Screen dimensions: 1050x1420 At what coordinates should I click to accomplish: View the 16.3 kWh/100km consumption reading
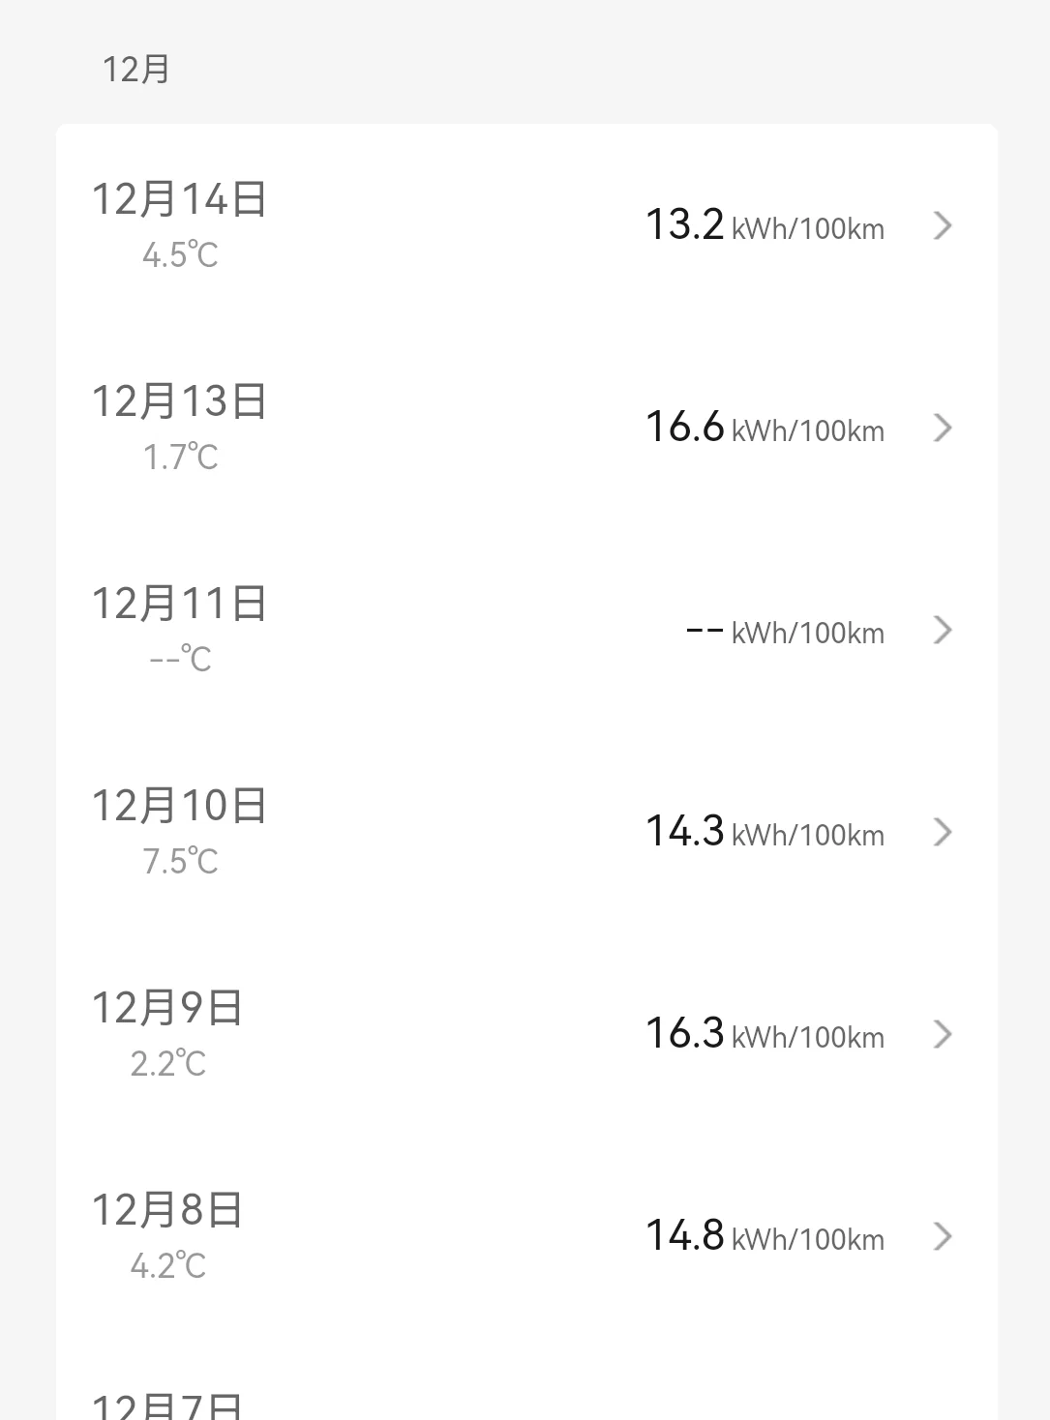pyautogui.click(x=765, y=1034)
